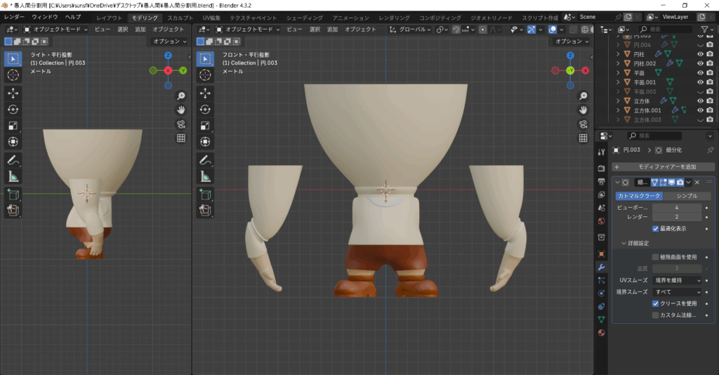Viewport: 719px width, 375px height.
Task: Click the zoom magnifier icon in left viewport
Action: click(180, 96)
